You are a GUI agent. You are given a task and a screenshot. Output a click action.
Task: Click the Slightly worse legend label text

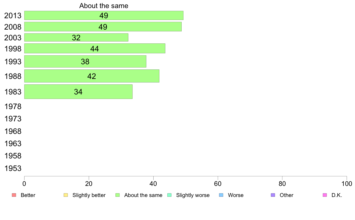coord(193,195)
